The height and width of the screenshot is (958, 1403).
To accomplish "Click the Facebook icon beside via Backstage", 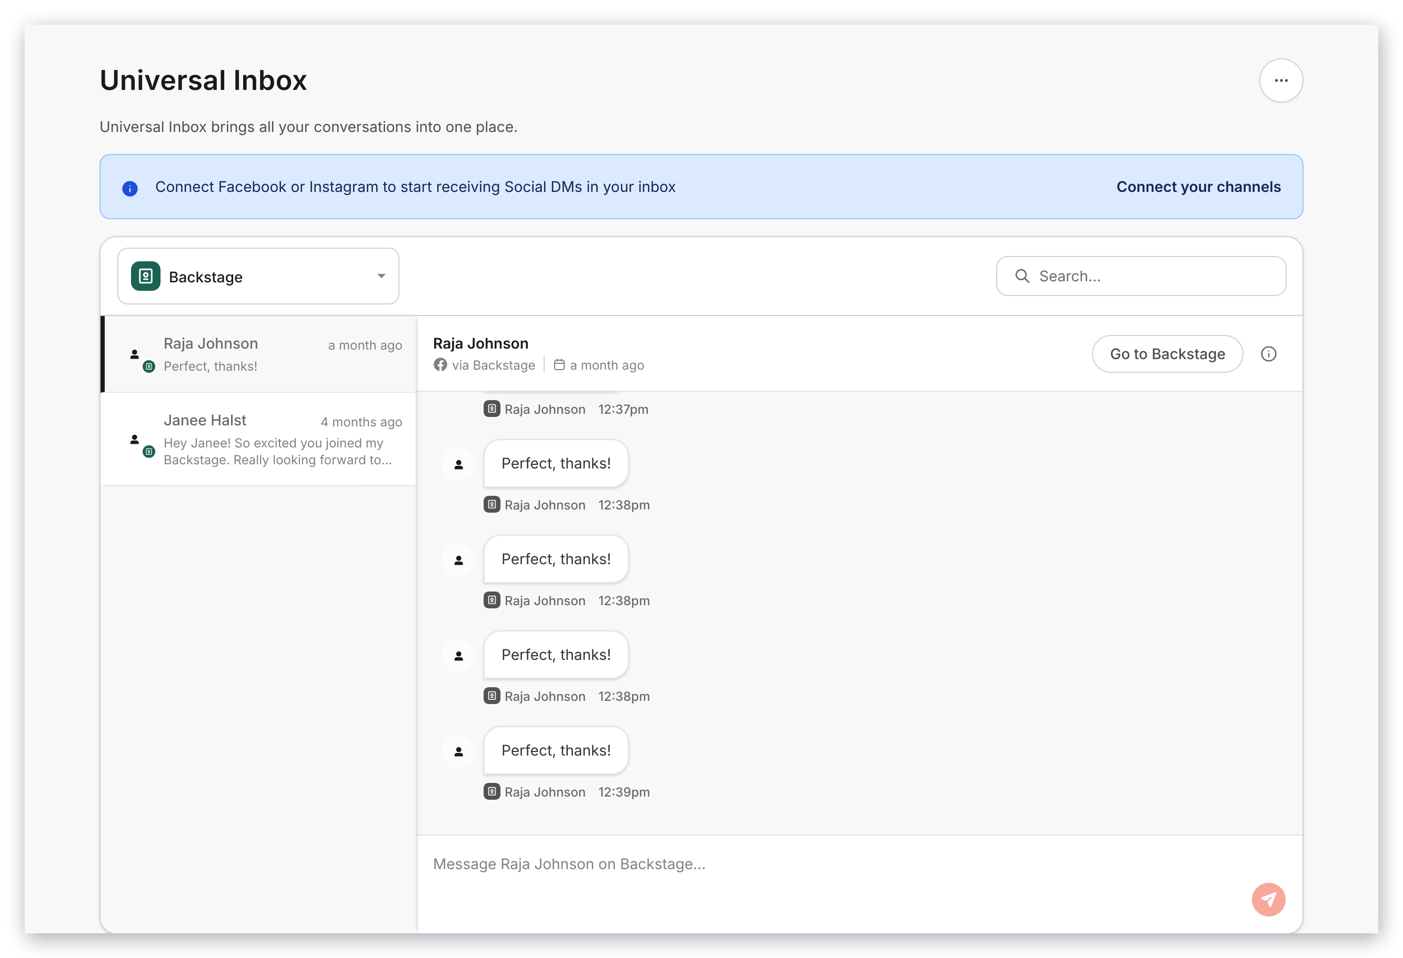I will [440, 365].
